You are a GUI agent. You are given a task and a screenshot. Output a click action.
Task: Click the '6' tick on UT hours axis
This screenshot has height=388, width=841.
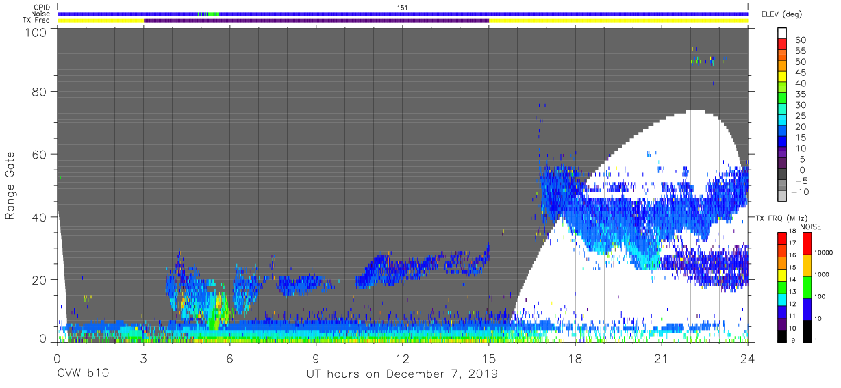point(230,359)
